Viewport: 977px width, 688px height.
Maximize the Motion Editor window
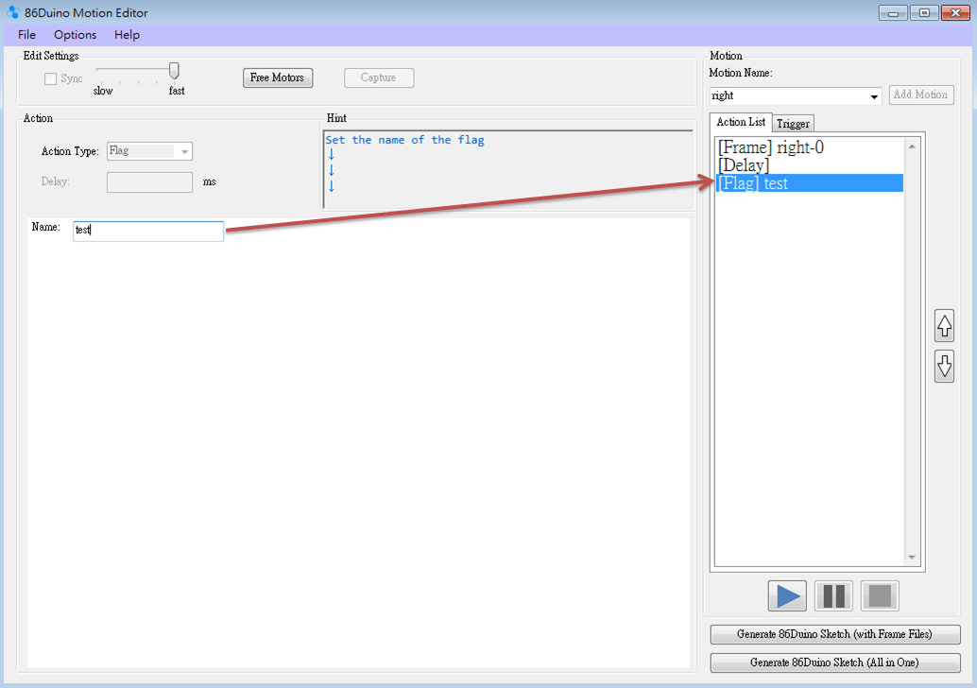(924, 12)
